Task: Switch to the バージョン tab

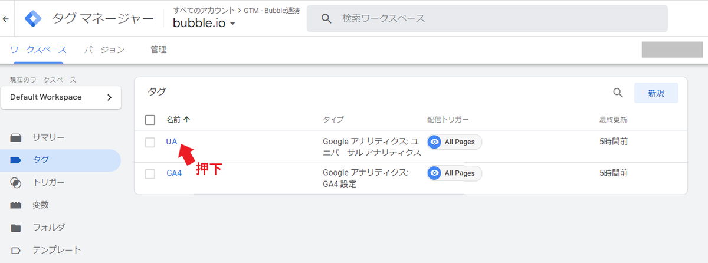Action: [104, 50]
